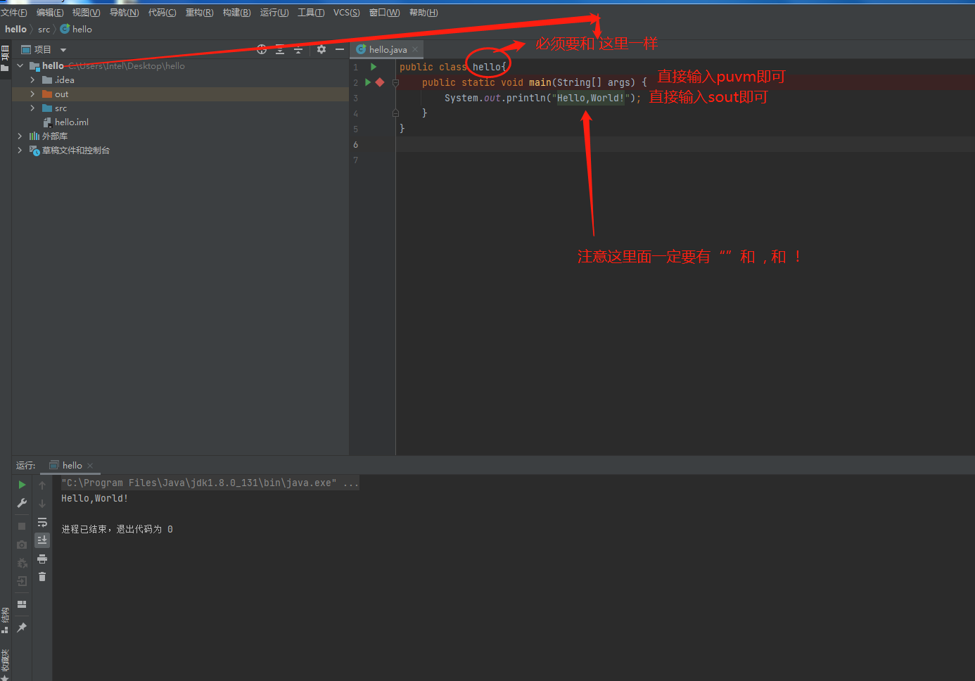Hide the project panel with minus icon
Image resolution: width=975 pixels, height=681 pixels.
coord(340,49)
